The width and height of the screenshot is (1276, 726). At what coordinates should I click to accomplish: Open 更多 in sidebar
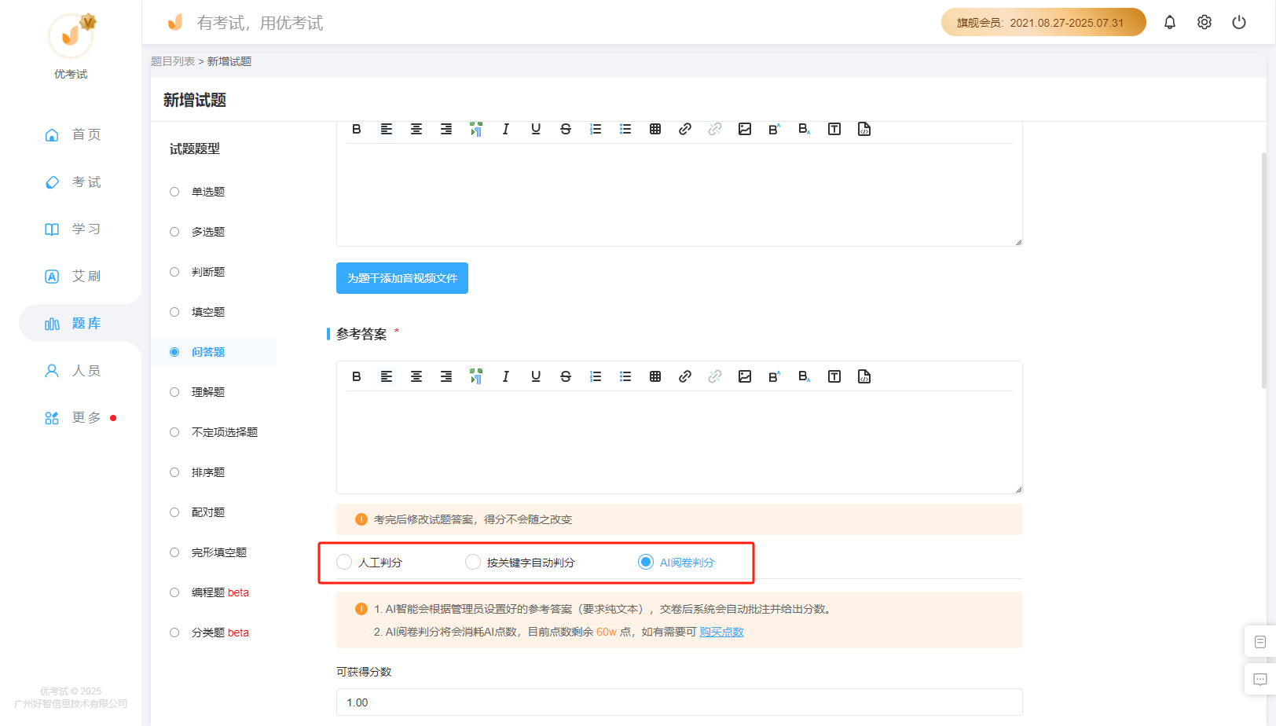point(72,417)
